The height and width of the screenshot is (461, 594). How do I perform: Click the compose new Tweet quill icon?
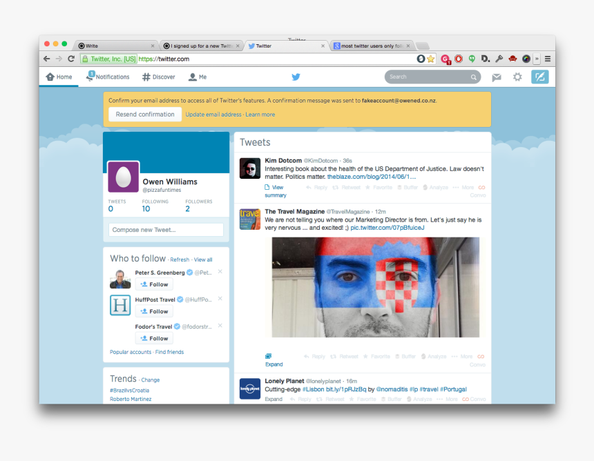tap(539, 77)
